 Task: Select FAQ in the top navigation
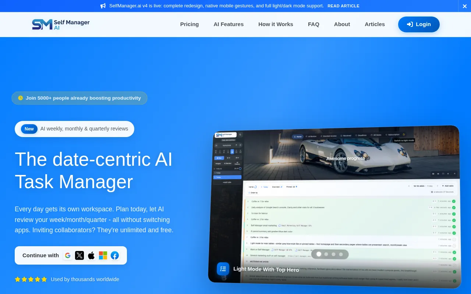(314, 24)
